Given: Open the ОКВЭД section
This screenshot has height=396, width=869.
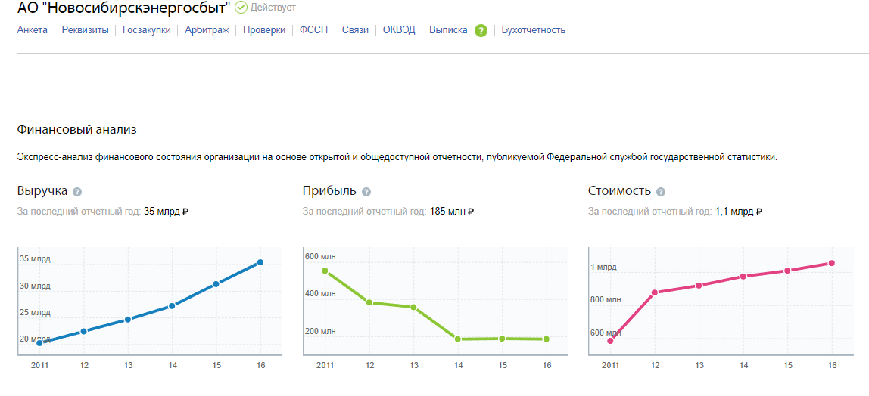Looking at the screenshot, I should (399, 30).
